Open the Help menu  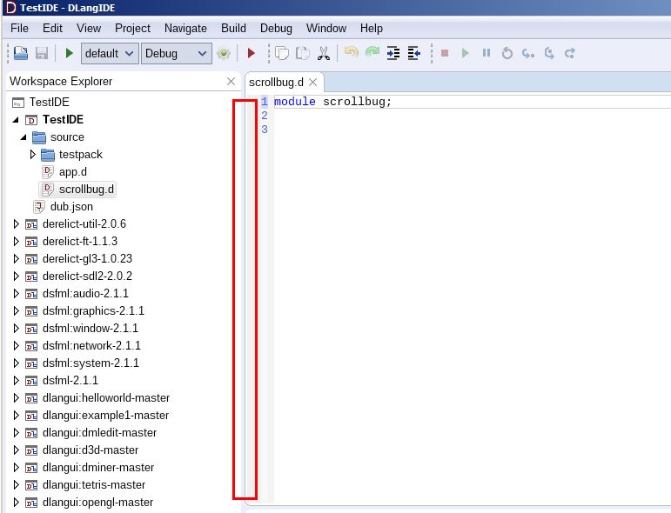point(371,28)
